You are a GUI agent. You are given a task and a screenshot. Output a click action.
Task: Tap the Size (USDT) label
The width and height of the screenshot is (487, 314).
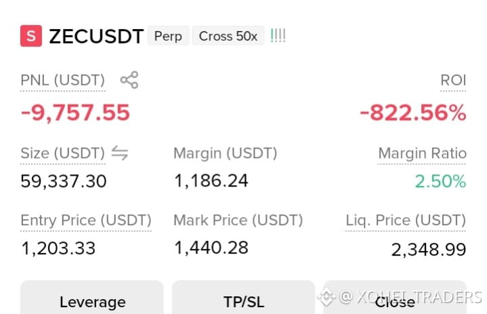coord(63,153)
